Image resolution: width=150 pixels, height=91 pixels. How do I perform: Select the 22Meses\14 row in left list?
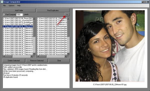coord(18,52)
